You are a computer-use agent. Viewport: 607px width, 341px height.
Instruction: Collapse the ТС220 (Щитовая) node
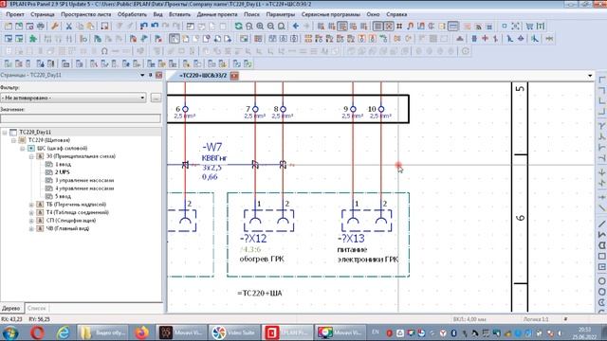13,140
